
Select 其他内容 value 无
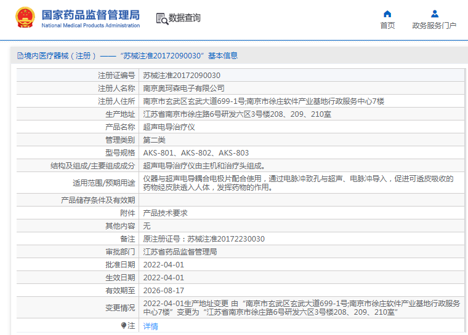(x=147, y=226)
